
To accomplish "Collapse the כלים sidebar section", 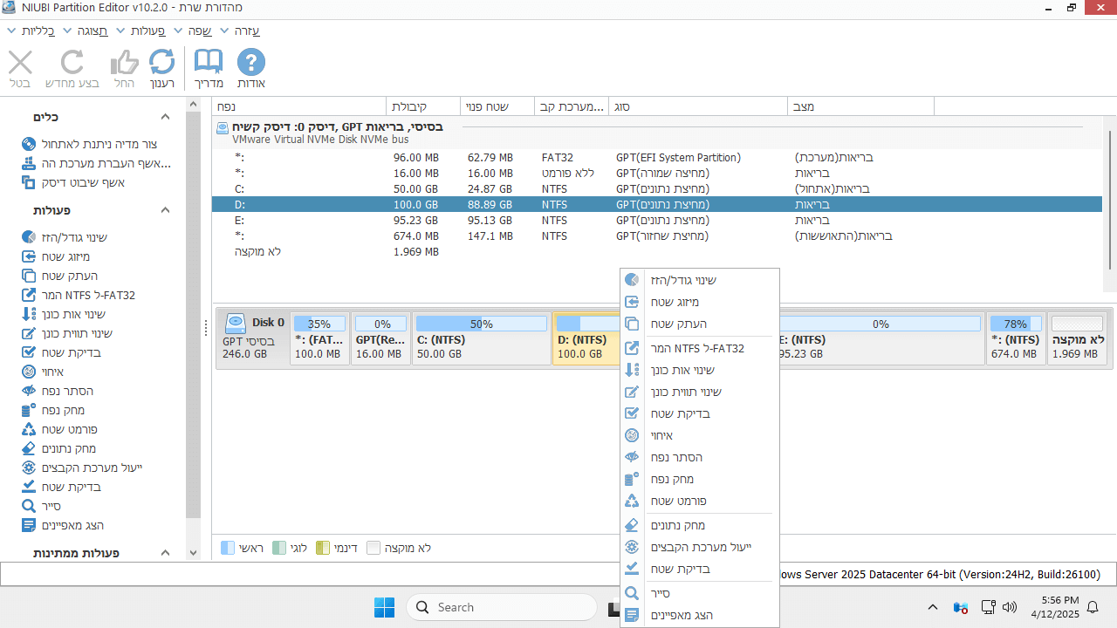I will click(166, 117).
